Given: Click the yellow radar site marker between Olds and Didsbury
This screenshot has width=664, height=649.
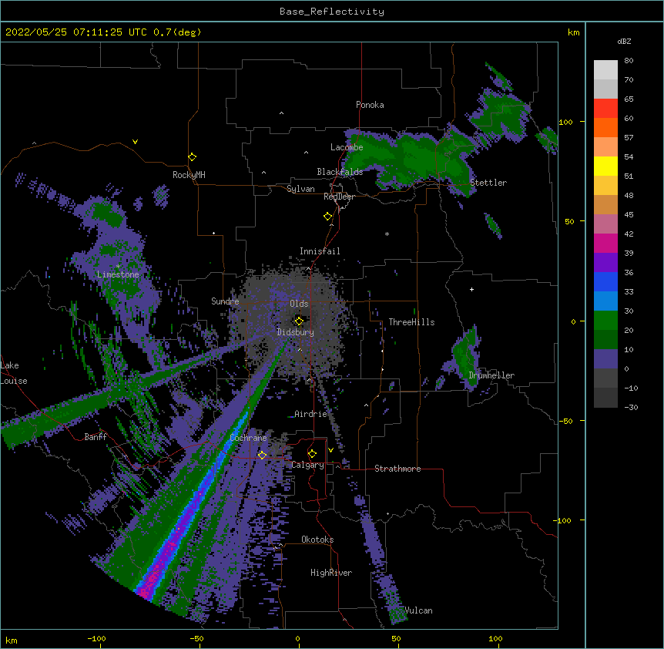Looking at the screenshot, I should (299, 321).
